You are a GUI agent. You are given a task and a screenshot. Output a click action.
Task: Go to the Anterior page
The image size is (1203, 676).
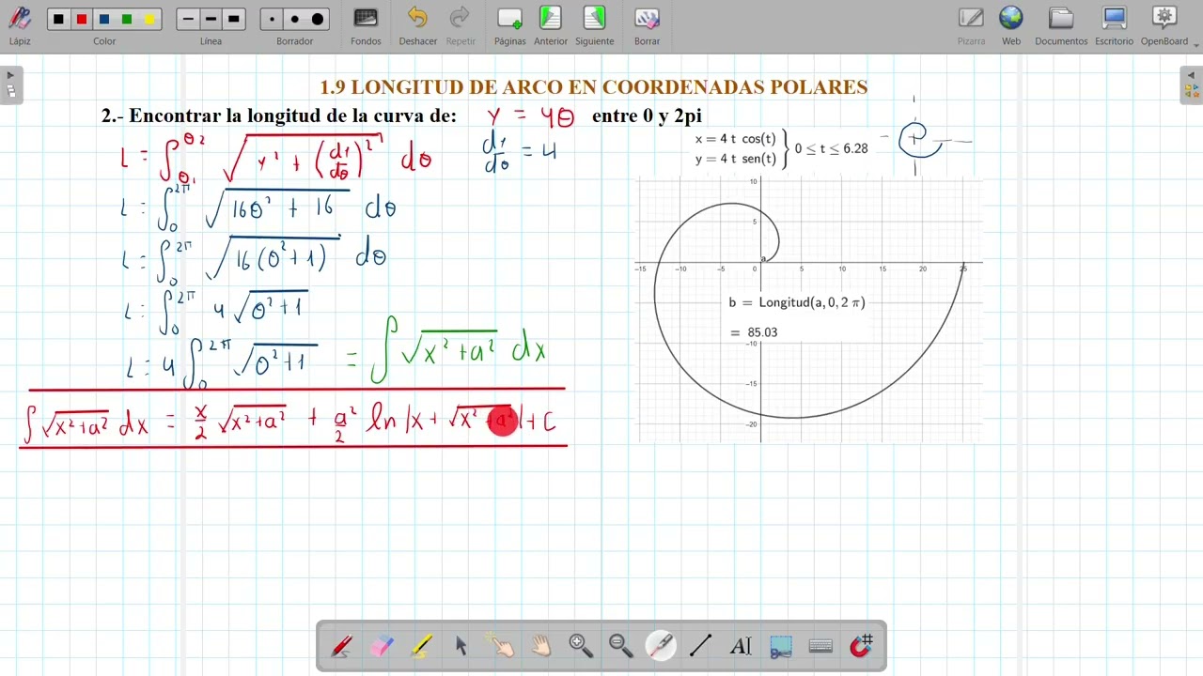551,25
